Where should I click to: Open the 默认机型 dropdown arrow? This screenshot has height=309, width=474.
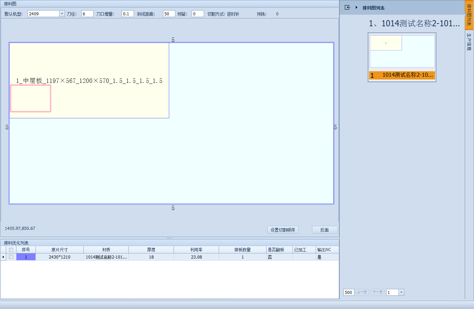click(62, 14)
